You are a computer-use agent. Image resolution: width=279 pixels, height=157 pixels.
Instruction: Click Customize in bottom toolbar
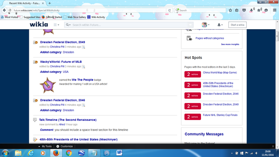coord(65,147)
